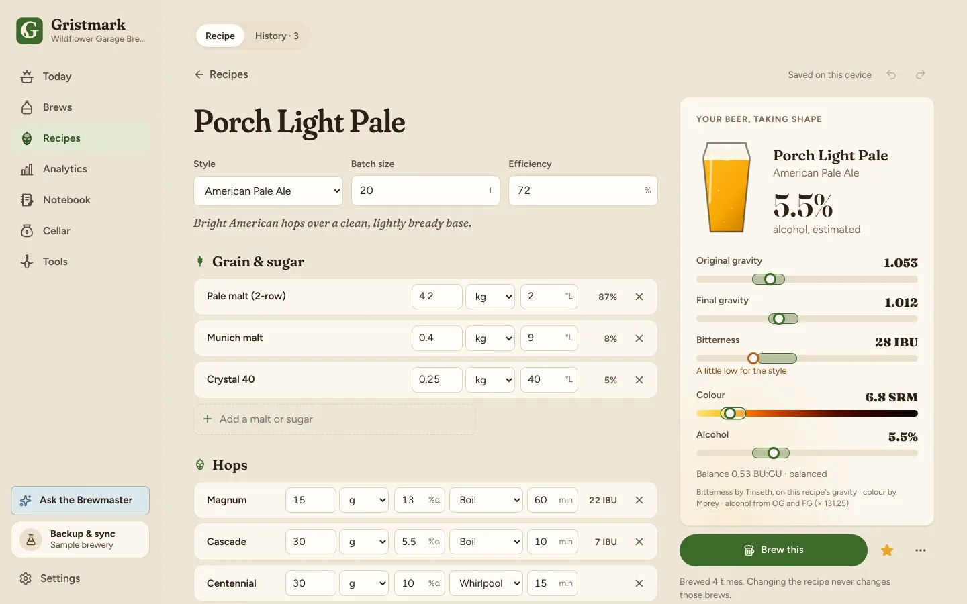Viewport: 967px width, 604px height.
Task: Open the Notebook section
Action: tap(81, 200)
